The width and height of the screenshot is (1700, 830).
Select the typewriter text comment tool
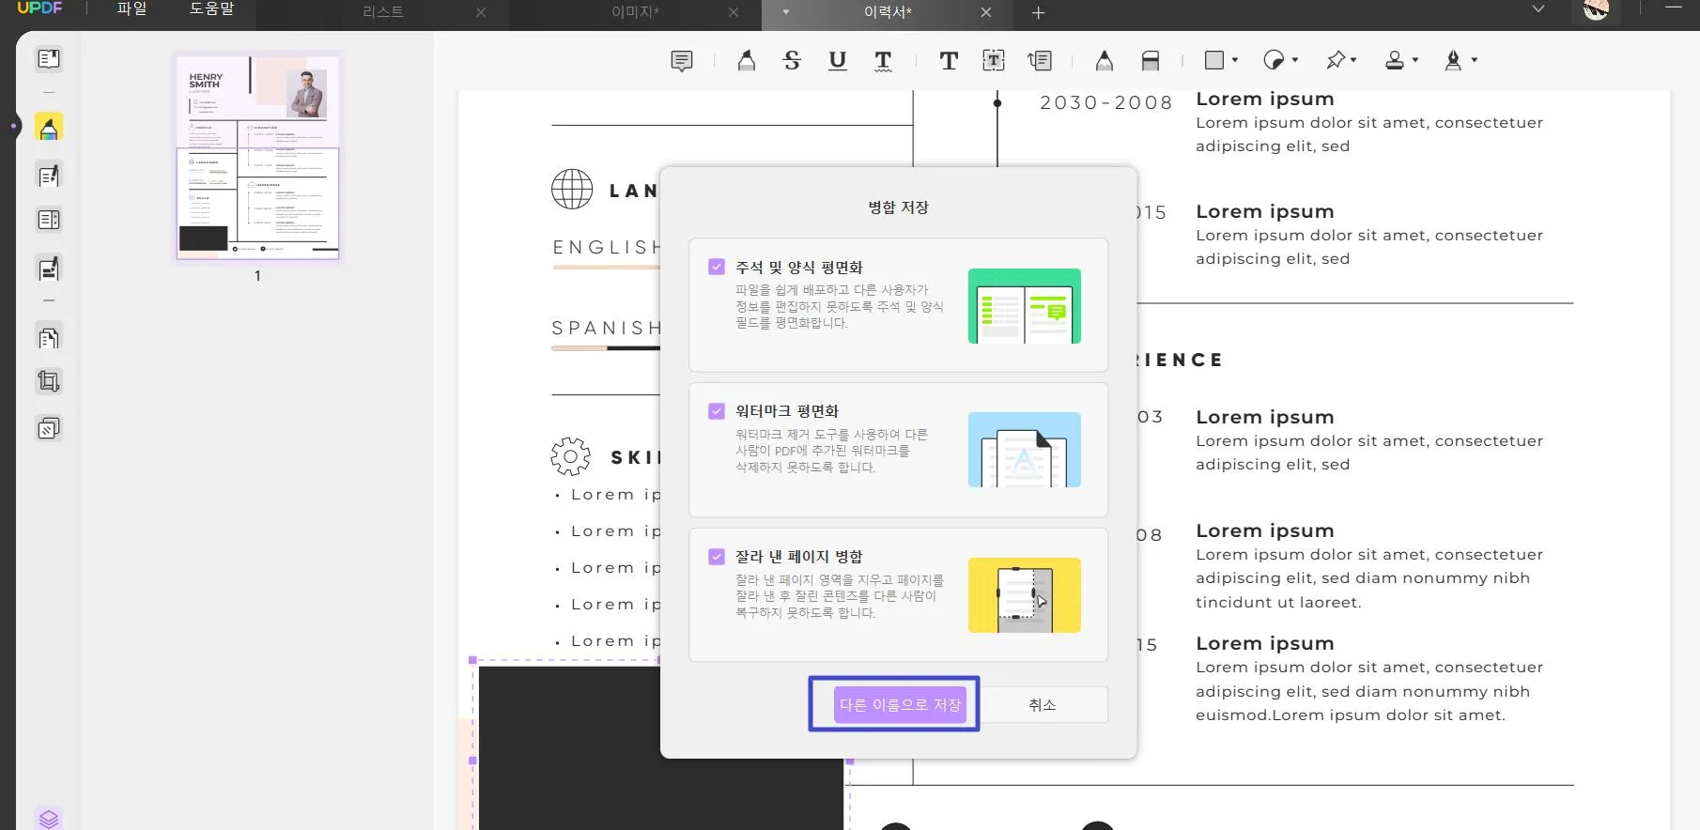tap(949, 61)
